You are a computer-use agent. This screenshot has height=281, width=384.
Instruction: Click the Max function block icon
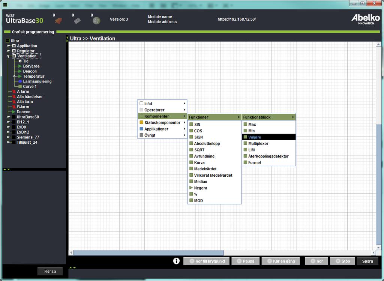[245, 124]
